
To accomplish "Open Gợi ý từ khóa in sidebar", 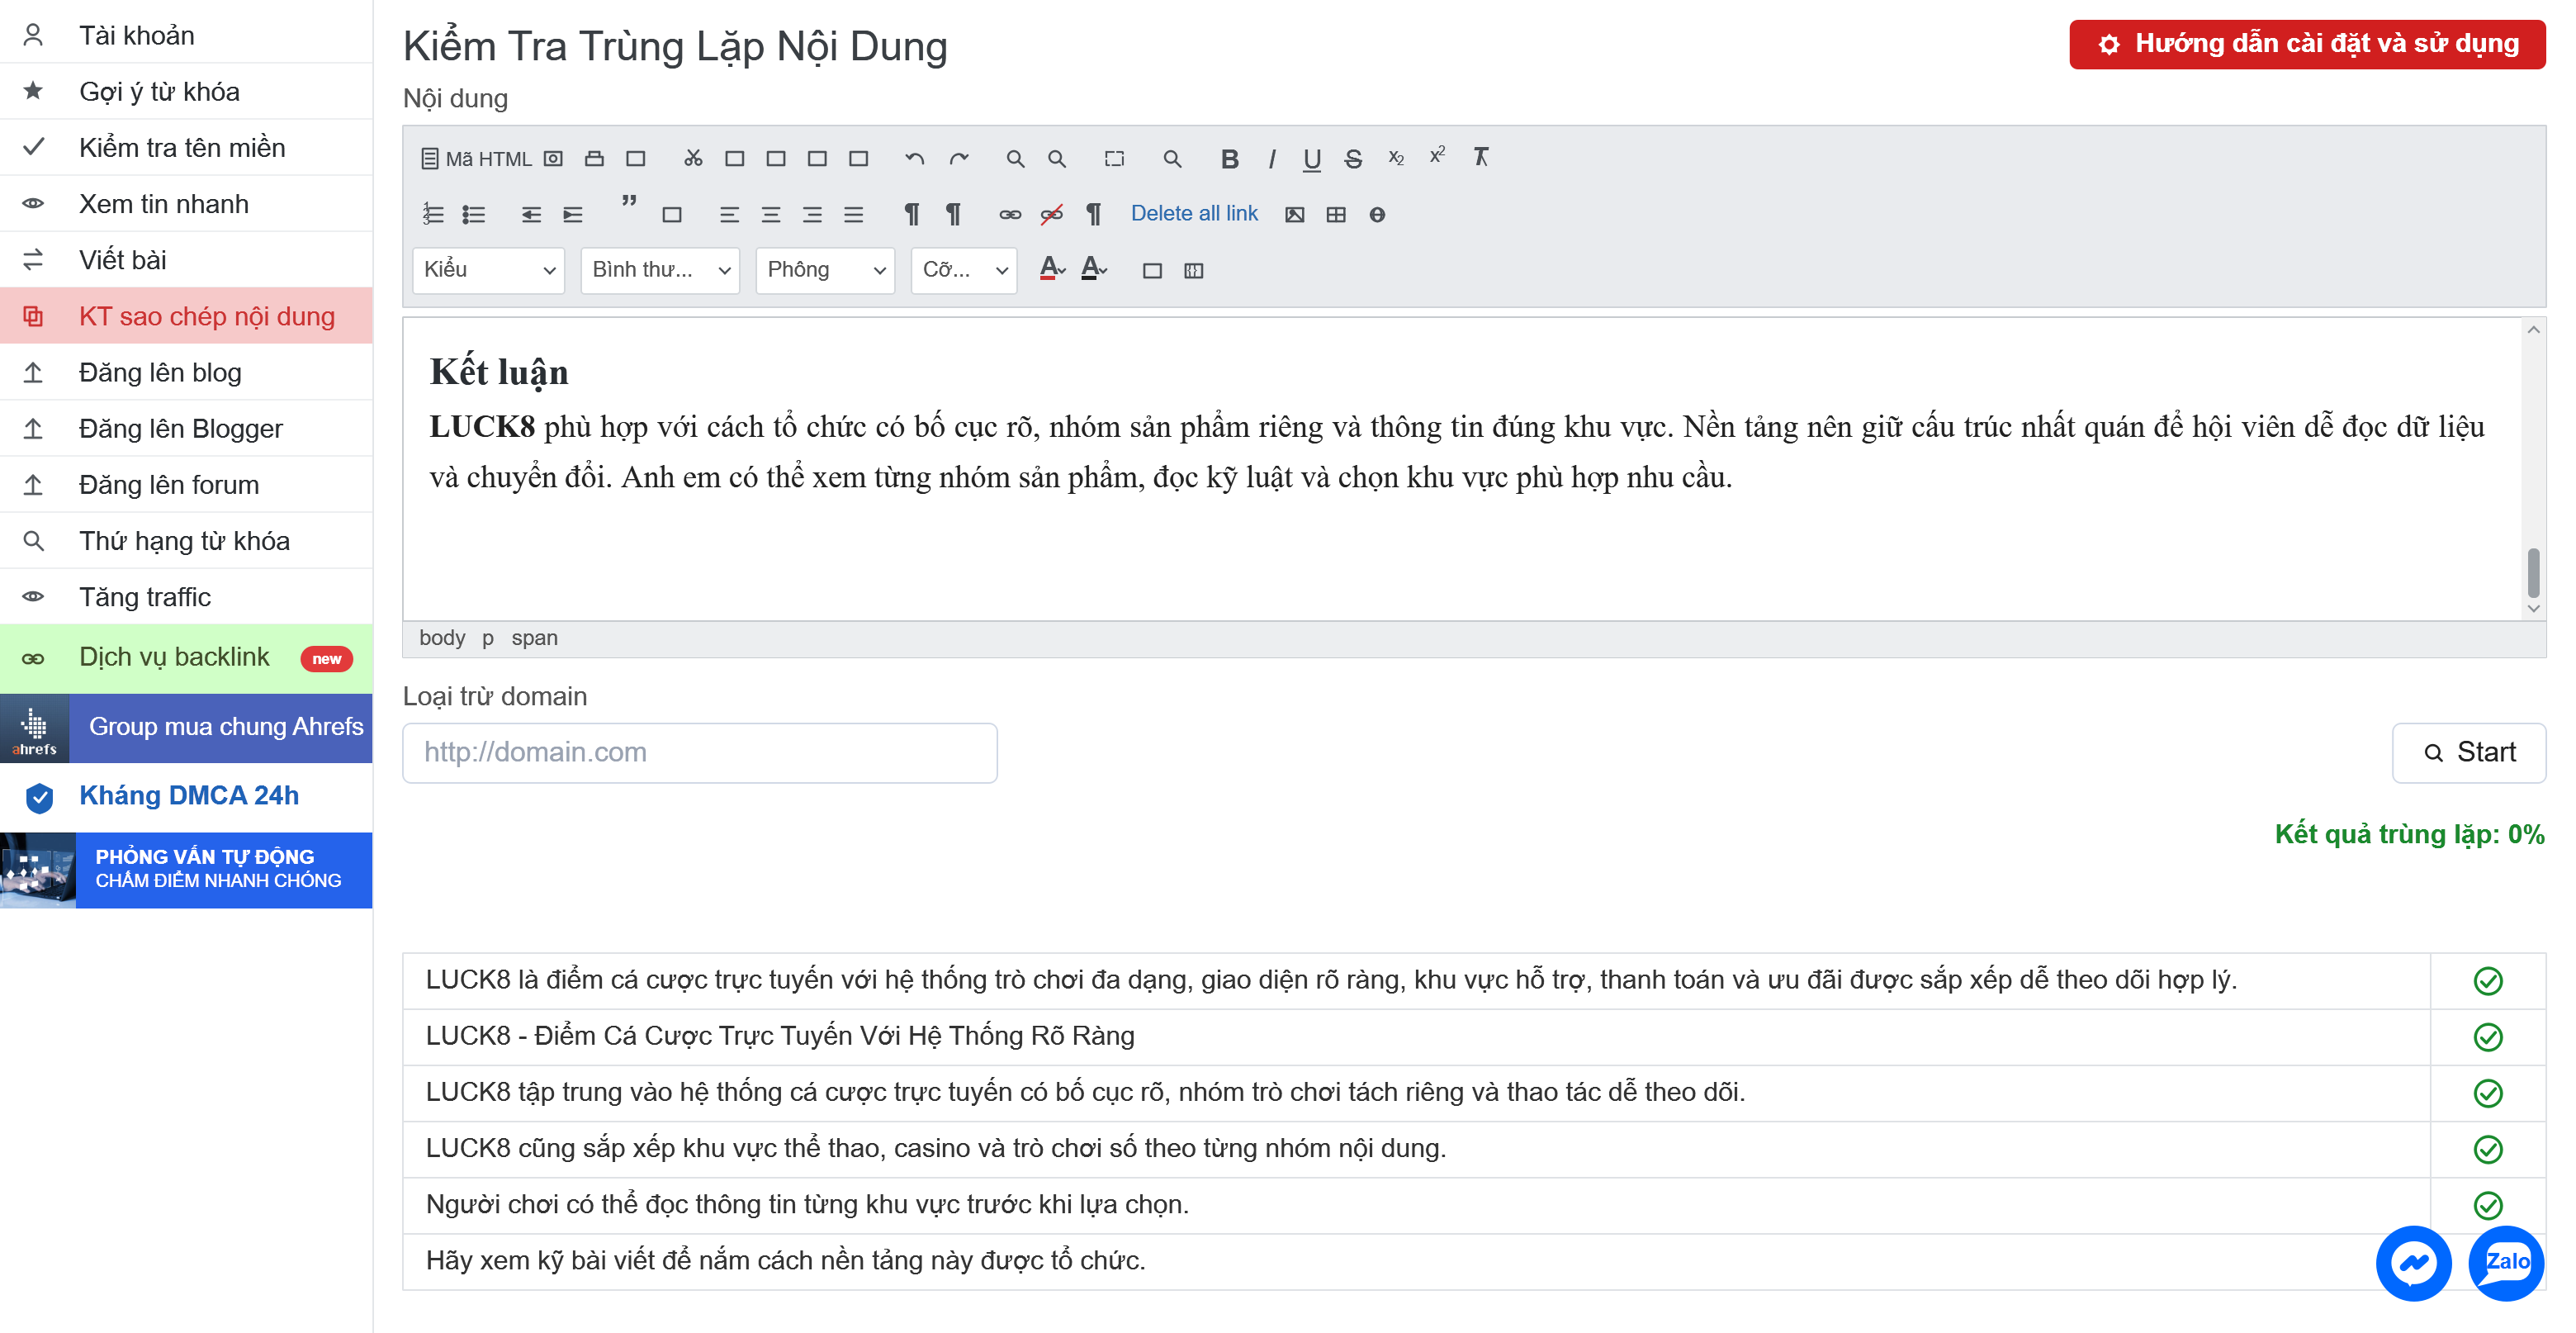I will pos(186,91).
